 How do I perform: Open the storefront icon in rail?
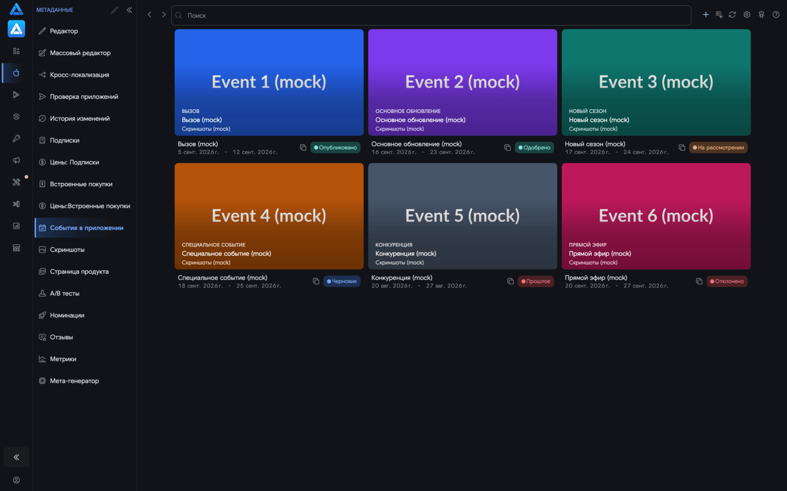pyautogui.click(x=16, y=248)
